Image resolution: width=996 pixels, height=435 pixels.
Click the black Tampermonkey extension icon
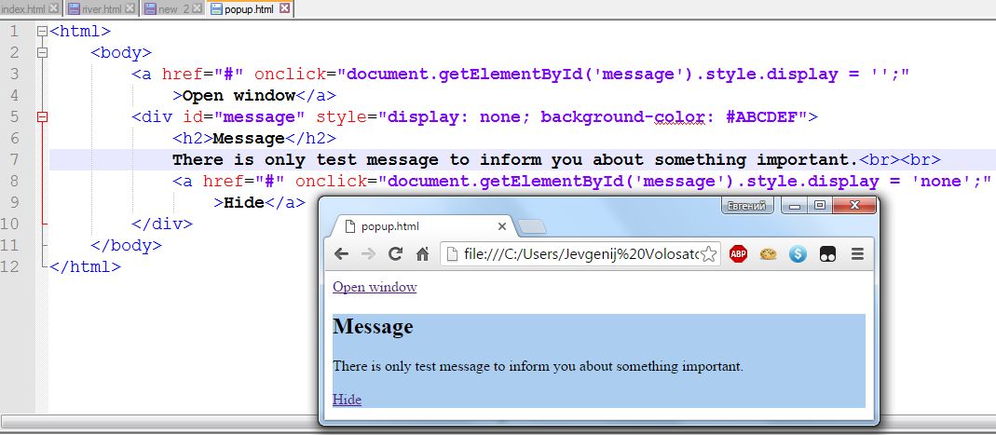click(x=827, y=254)
